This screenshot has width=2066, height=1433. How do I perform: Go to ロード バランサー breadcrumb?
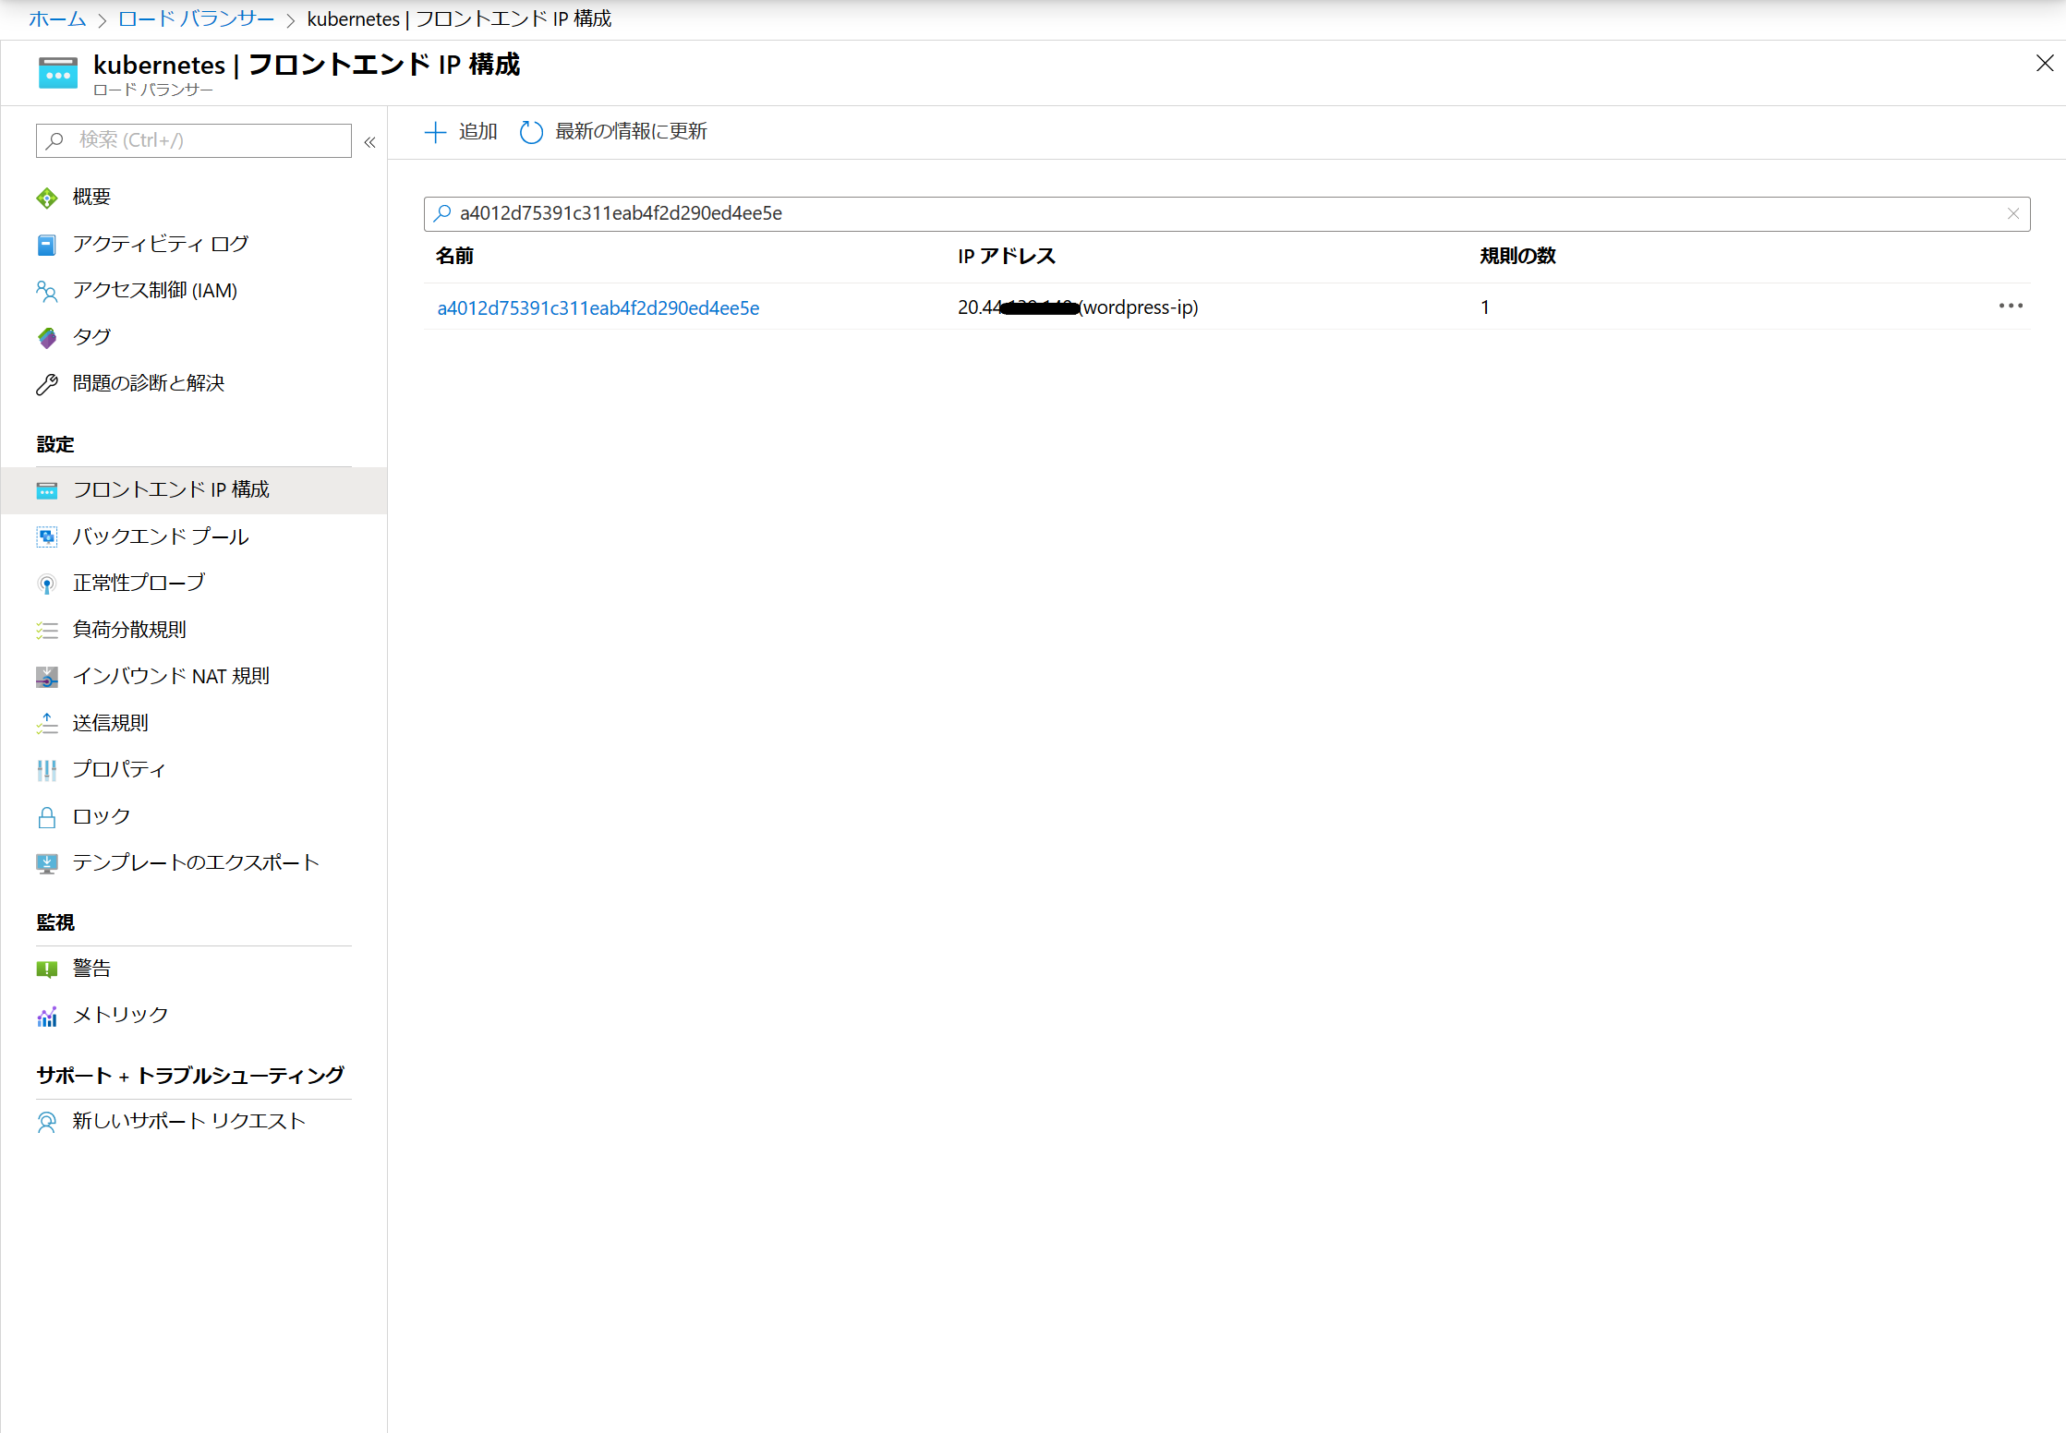click(x=196, y=18)
